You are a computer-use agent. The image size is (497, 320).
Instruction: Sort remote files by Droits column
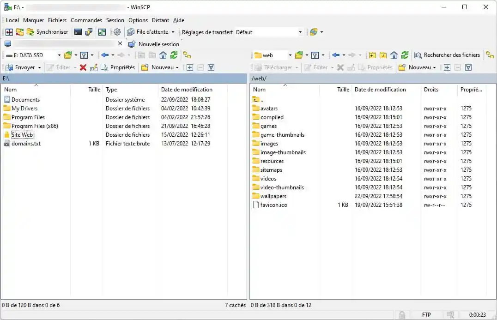coord(439,90)
